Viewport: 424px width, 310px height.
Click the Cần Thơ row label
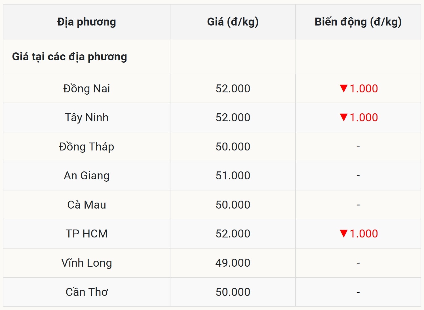click(x=87, y=292)
